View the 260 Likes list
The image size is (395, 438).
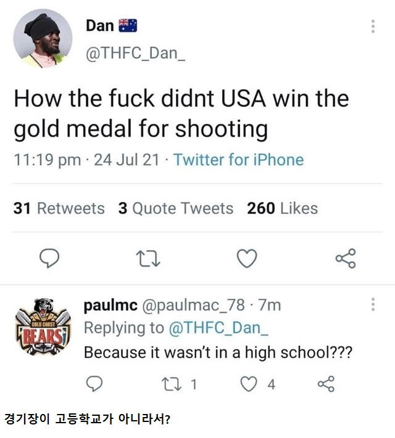tap(283, 208)
